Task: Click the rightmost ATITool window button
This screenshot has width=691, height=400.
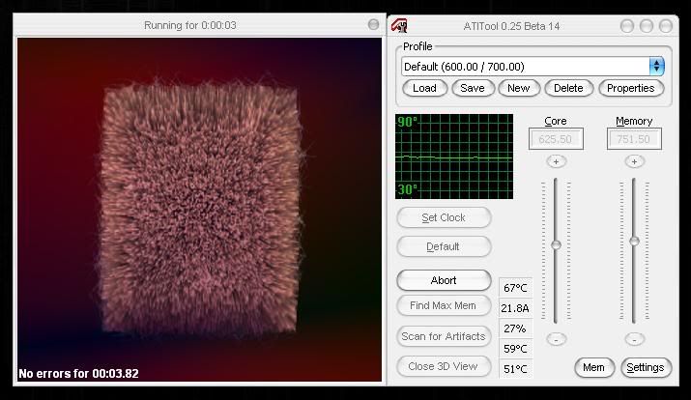Action: (x=666, y=26)
